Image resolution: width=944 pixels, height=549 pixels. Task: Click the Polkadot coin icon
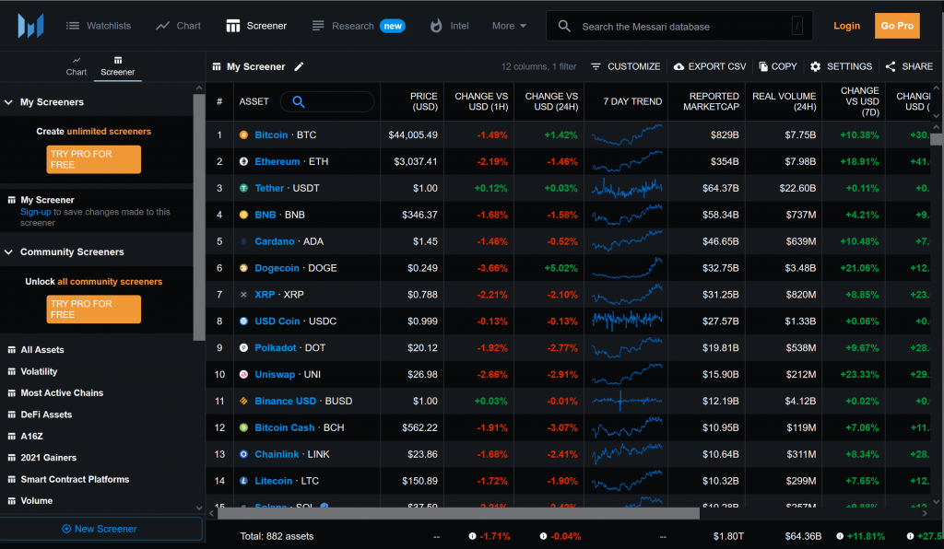pyautogui.click(x=243, y=347)
